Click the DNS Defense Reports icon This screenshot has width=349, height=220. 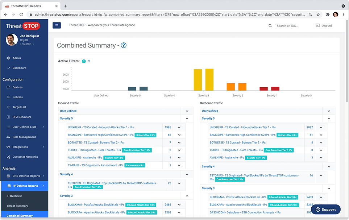8,176
